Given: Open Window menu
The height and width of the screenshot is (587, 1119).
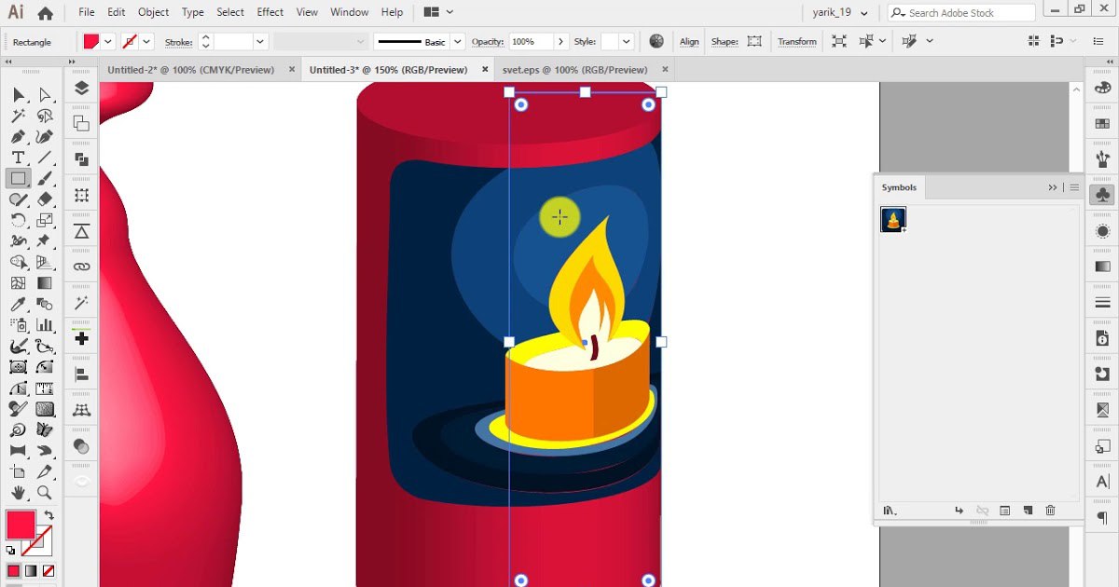Looking at the screenshot, I should pyautogui.click(x=350, y=12).
